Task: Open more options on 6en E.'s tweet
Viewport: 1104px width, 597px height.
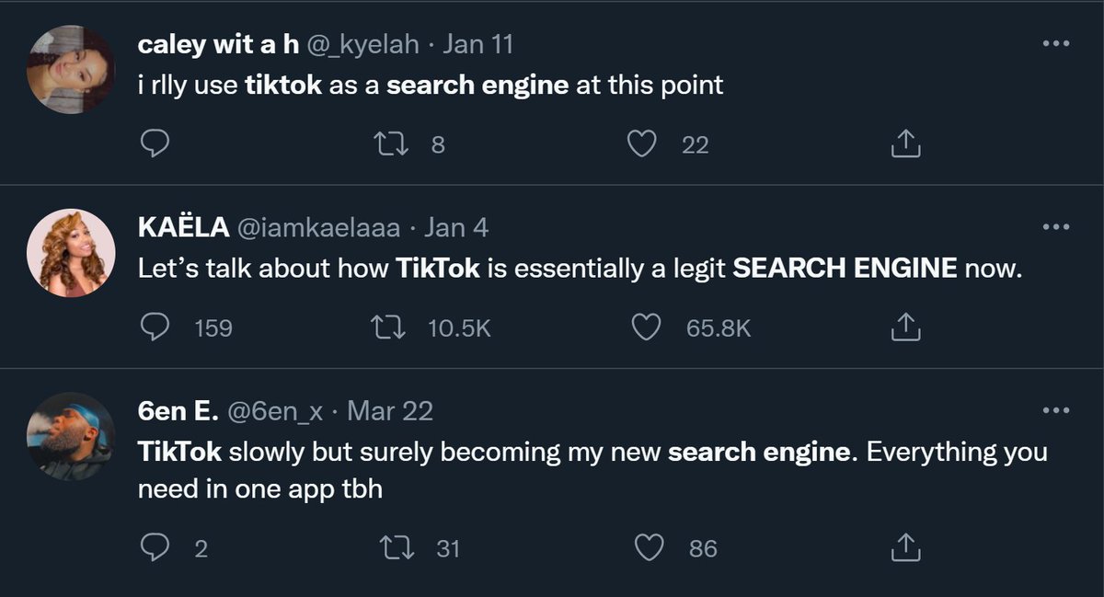Action: pos(1054,411)
